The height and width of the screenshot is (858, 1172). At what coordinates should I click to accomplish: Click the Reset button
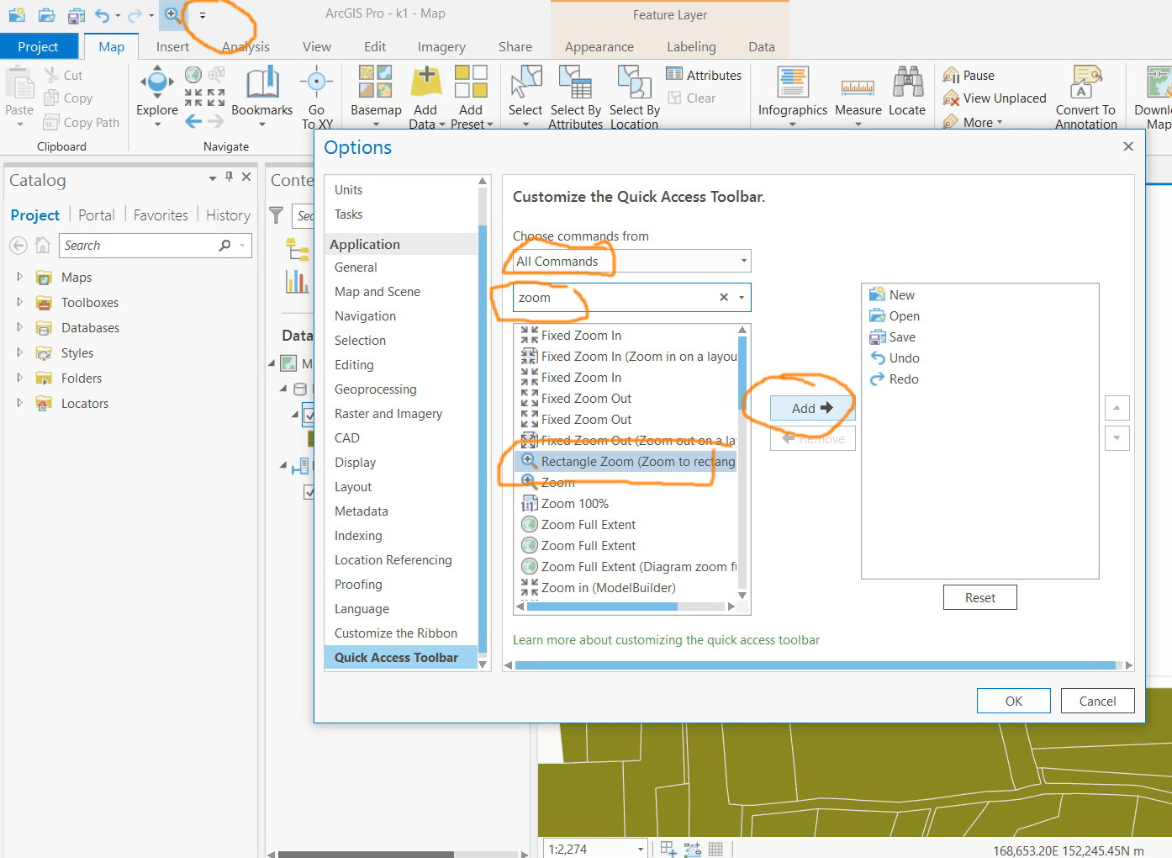[x=979, y=598]
